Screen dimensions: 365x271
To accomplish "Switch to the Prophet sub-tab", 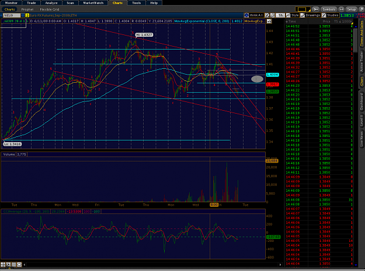I will tap(27, 9).
